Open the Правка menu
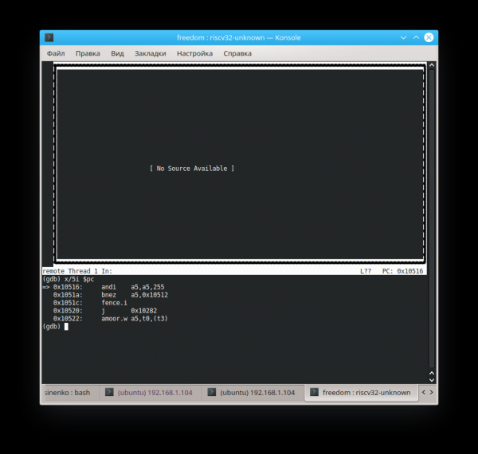478x454 pixels. click(x=88, y=53)
